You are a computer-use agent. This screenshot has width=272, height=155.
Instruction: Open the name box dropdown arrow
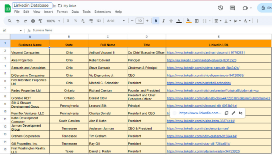coord(21,31)
